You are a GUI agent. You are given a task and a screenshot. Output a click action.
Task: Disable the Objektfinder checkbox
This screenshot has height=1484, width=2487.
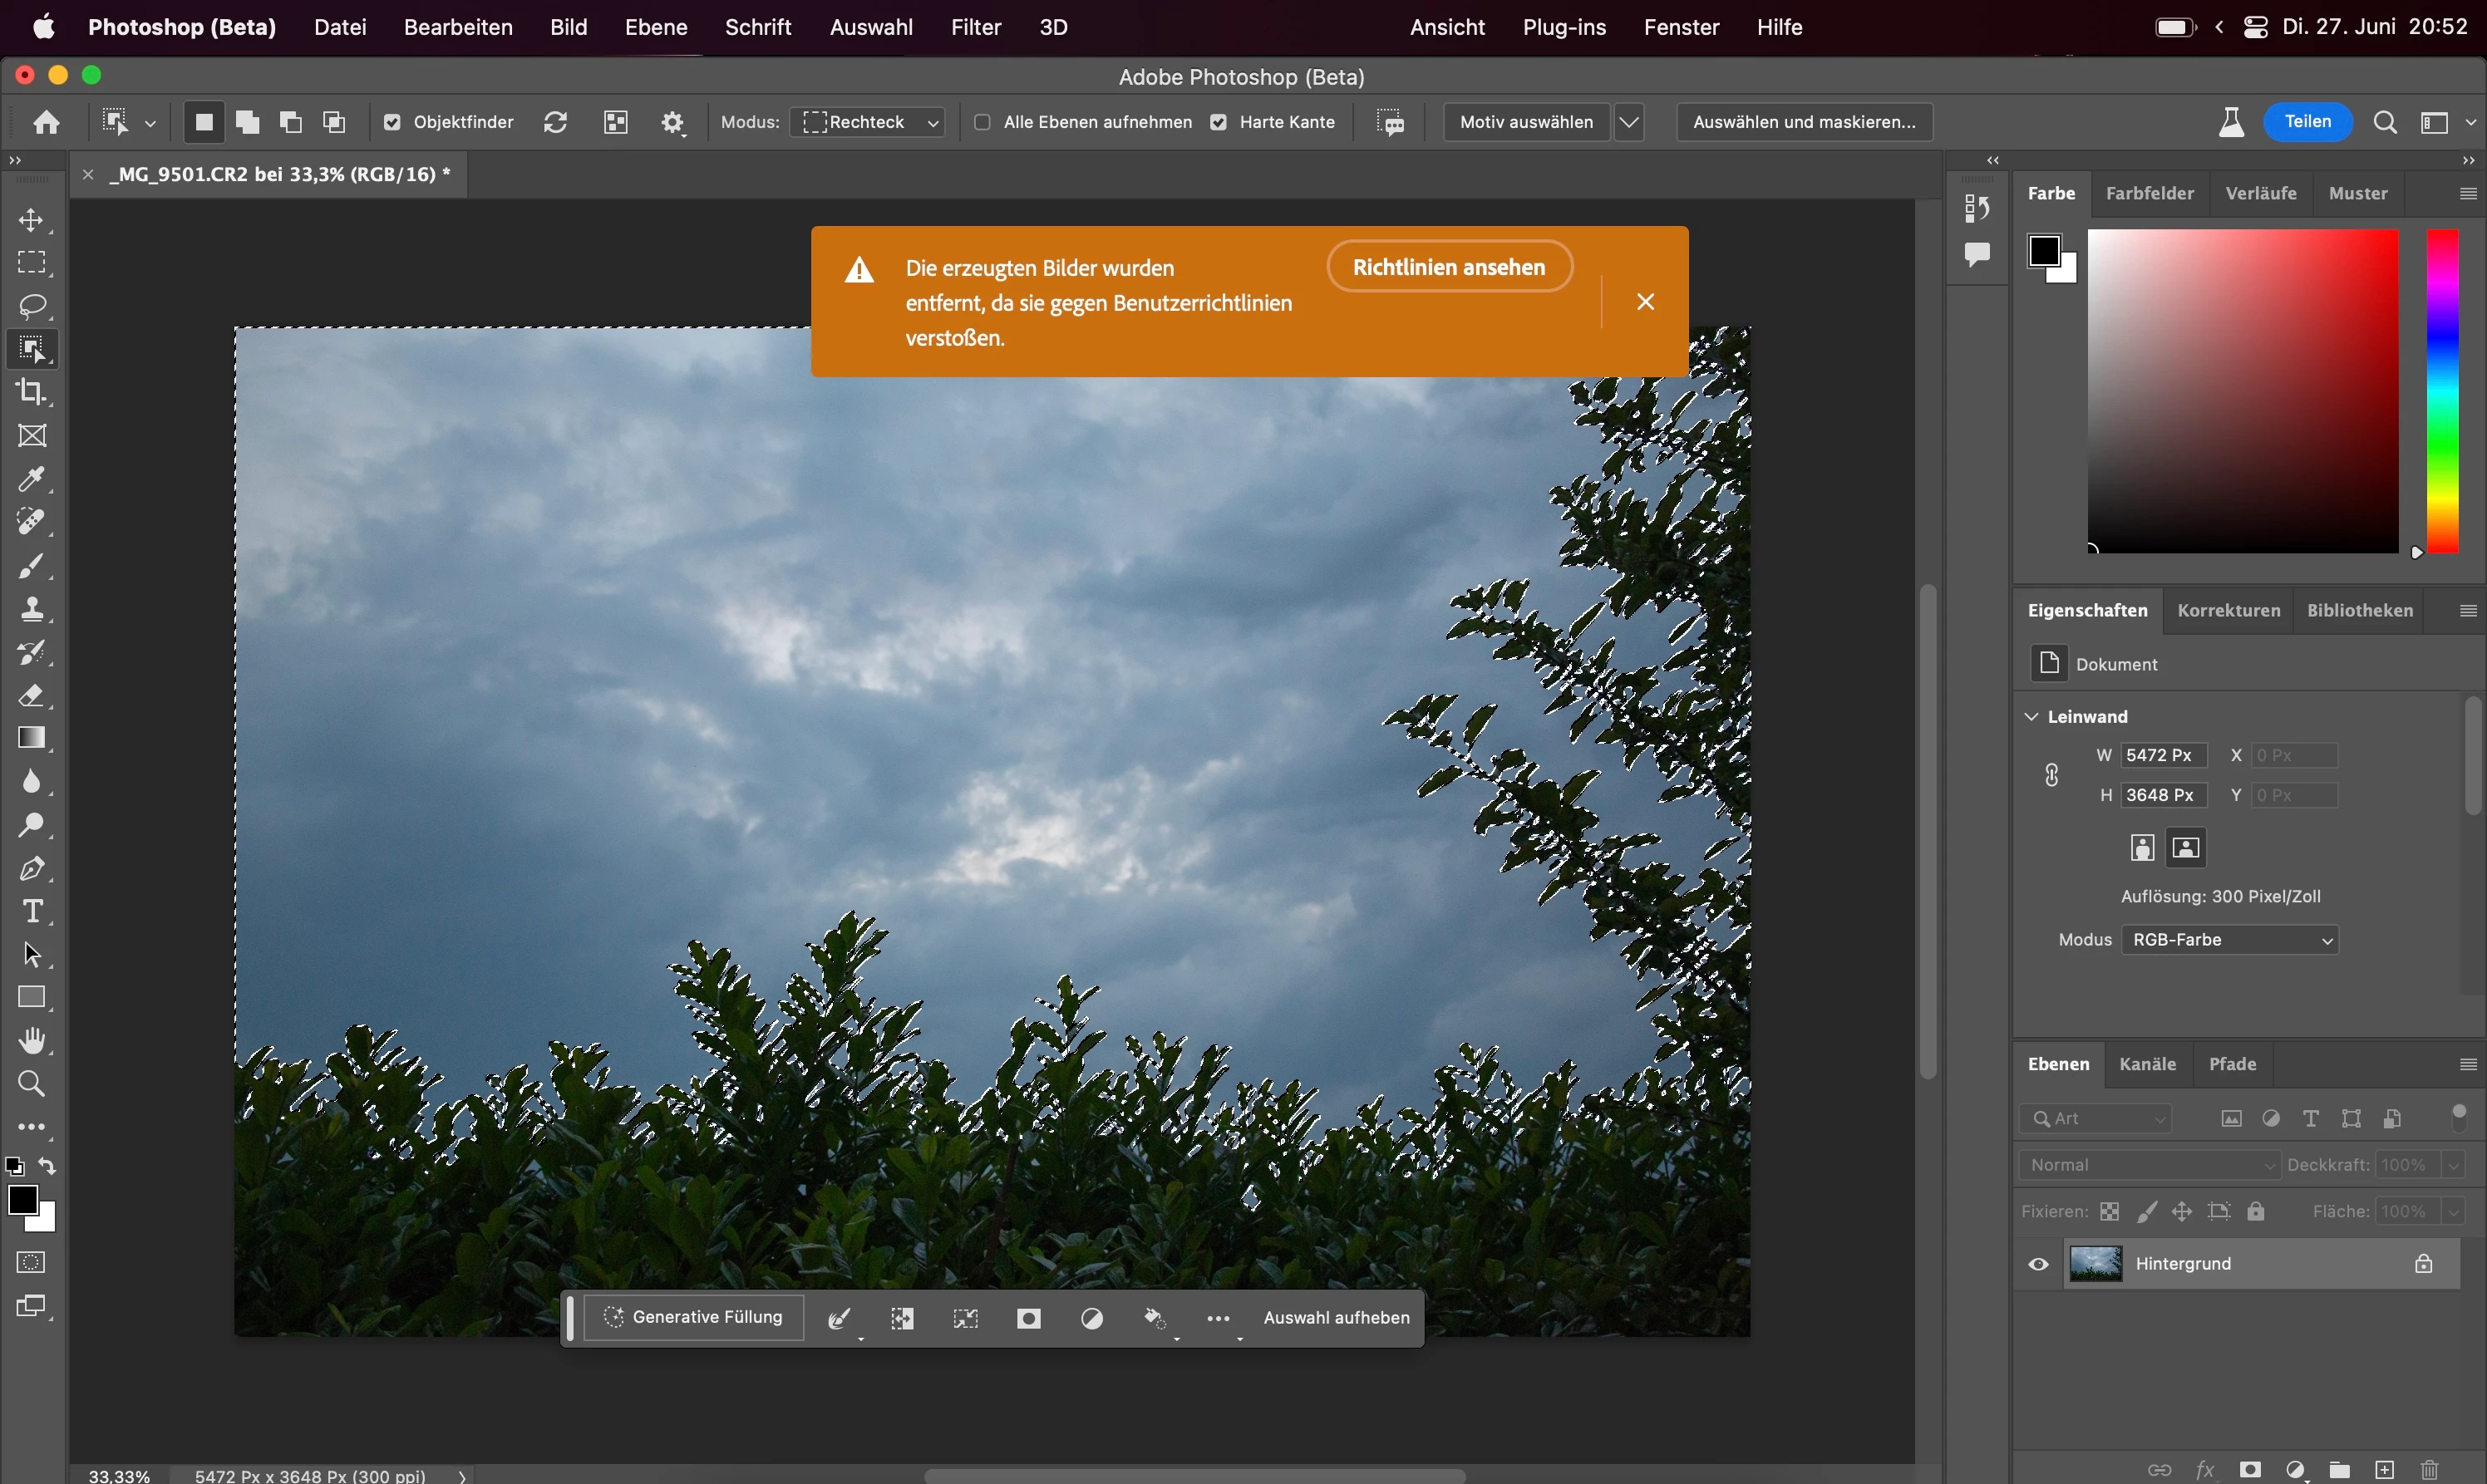[392, 122]
